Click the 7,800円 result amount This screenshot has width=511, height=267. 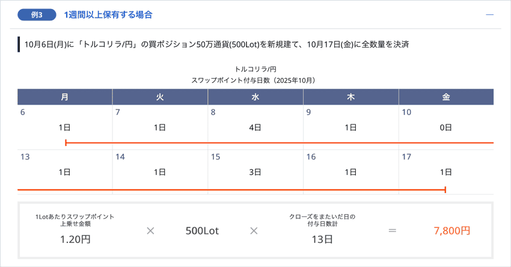click(451, 231)
